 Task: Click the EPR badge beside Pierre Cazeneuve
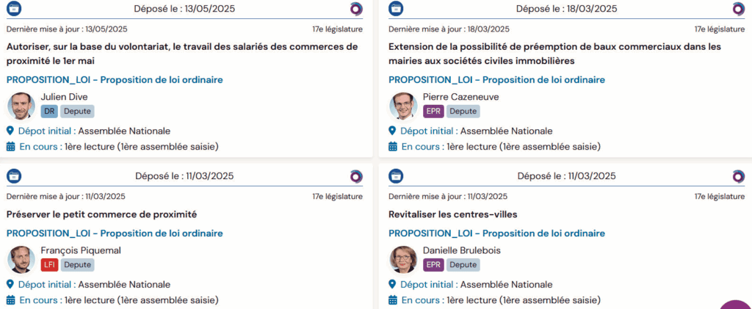pos(433,112)
